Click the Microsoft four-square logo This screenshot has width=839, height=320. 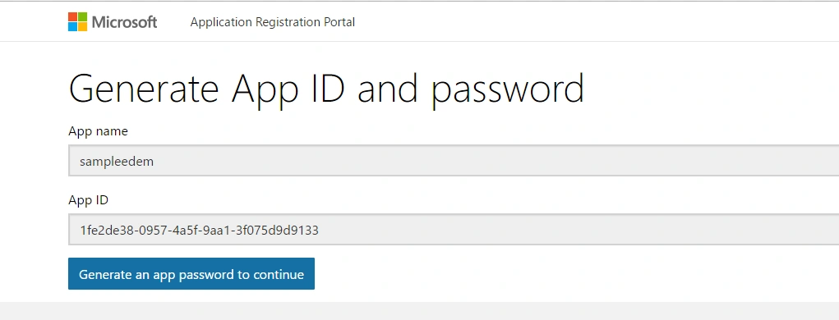point(77,22)
